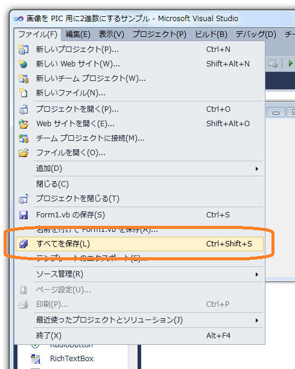Expand the ソース管理(R) submenu arrow

click(257, 274)
